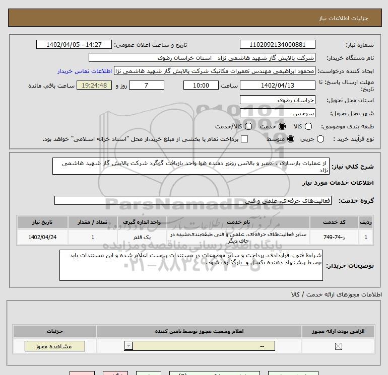388x375 pixels.
Task: Click the request number field 1102092134000881
Action: click(x=277, y=44)
